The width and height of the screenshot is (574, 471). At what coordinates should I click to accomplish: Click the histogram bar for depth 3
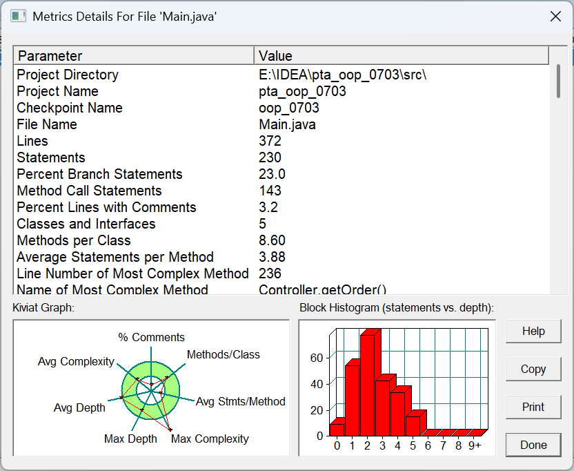tap(382, 407)
